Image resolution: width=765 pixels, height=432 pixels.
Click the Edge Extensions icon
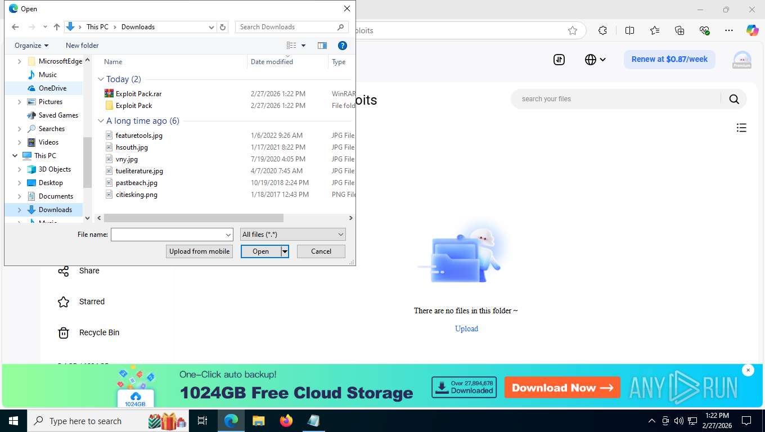coord(602,30)
